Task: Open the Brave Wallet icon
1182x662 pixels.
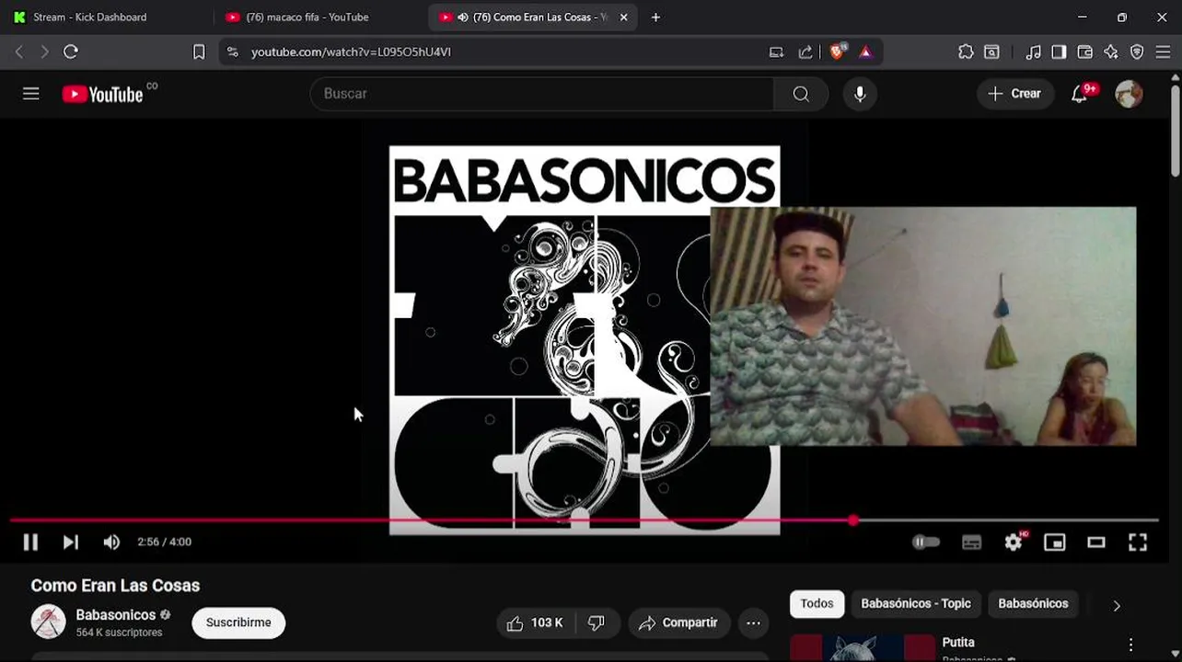Action: 1084,51
